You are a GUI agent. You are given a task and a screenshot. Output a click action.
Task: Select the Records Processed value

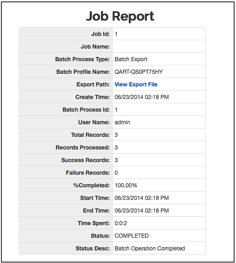click(x=116, y=148)
